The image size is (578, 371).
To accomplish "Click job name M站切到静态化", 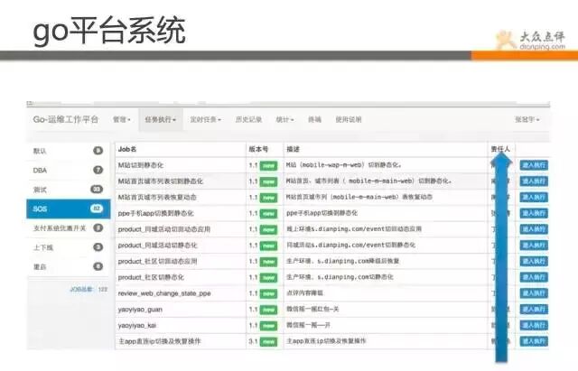I will coord(141,165).
